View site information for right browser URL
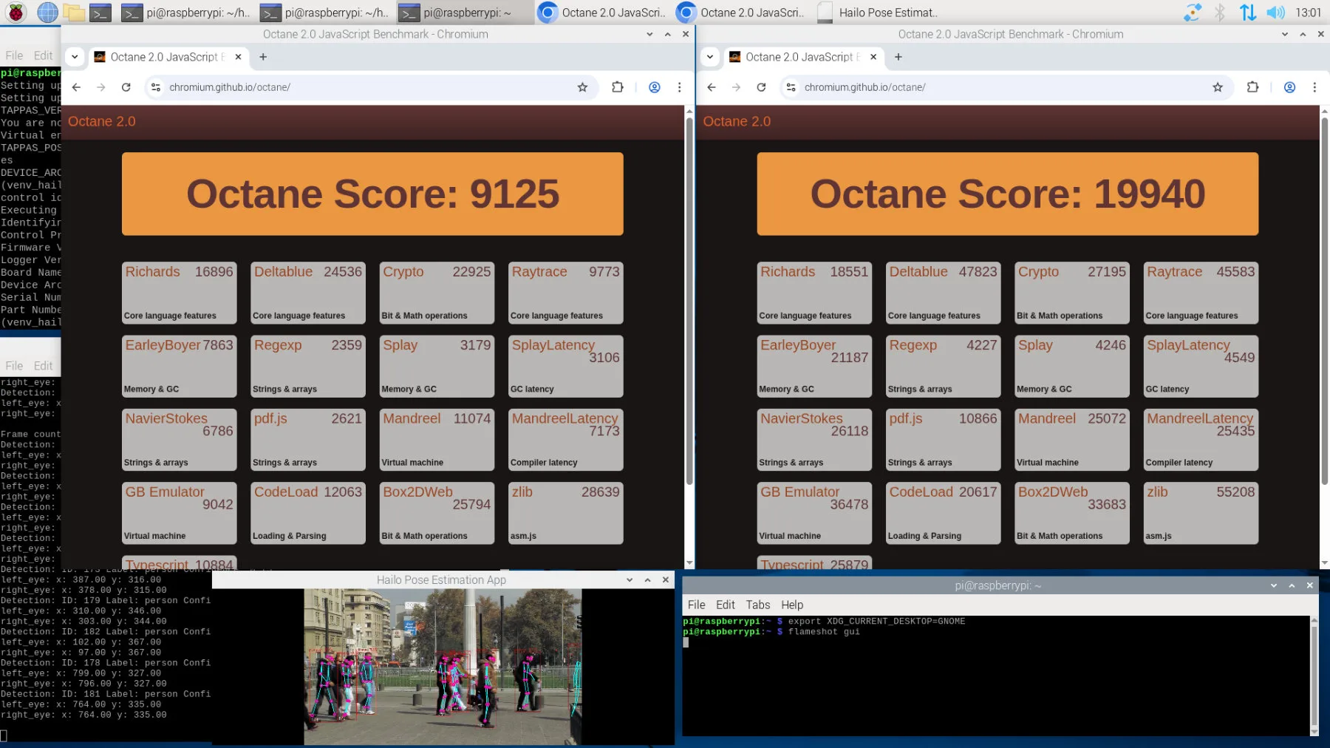1330x748 pixels. click(x=791, y=87)
